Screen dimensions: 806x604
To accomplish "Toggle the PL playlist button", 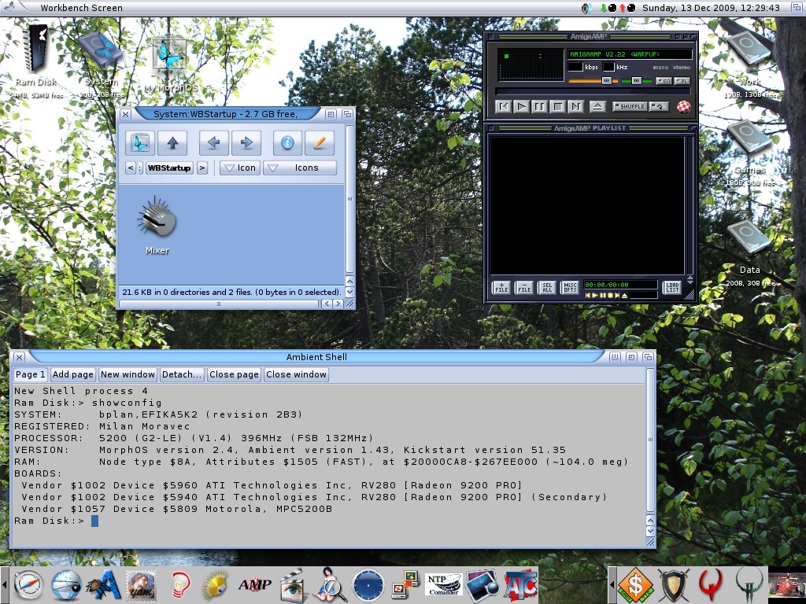I will (x=682, y=81).
